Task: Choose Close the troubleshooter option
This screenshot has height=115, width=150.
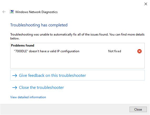Action: [x=38, y=88]
